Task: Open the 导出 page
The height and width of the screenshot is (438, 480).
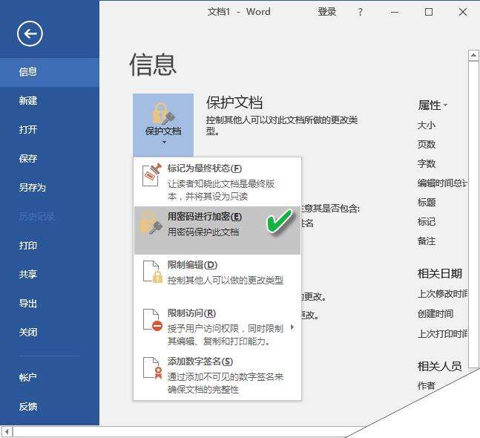Action: [50, 304]
